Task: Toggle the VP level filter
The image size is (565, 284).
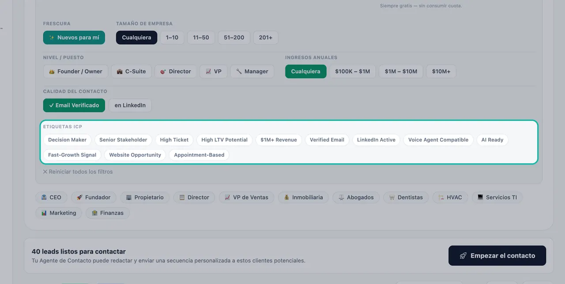Action: [x=214, y=71]
